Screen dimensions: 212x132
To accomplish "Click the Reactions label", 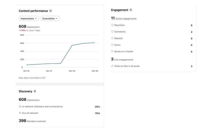I will 120,25.
